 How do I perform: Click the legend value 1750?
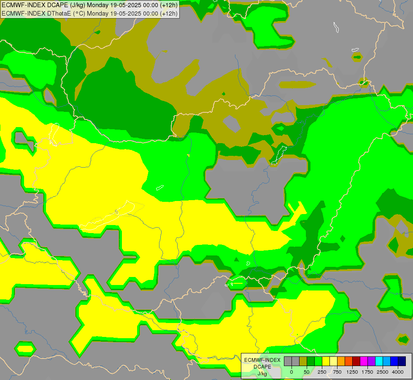coord(367,372)
